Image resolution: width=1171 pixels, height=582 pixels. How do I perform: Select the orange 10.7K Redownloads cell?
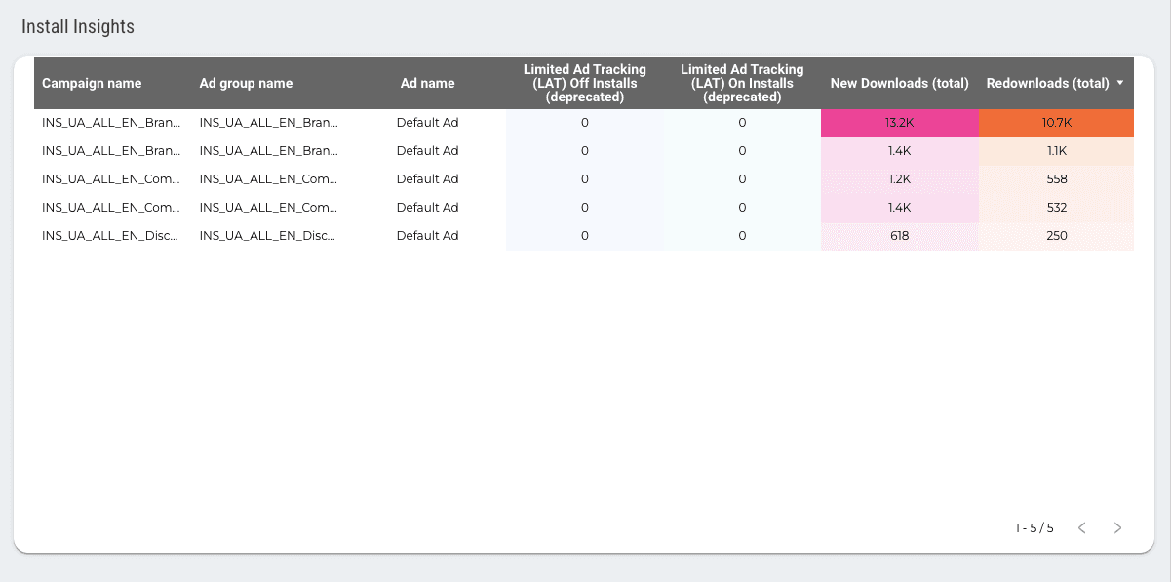[1055, 122]
